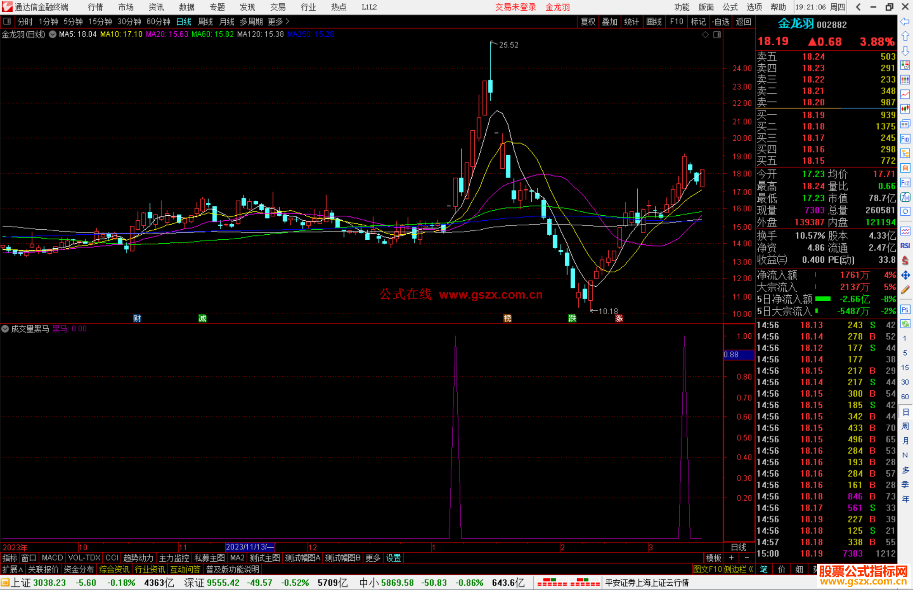Toggle the panel icon left of 分时
The height and width of the screenshot is (590, 913).
(x=7, y=22)
